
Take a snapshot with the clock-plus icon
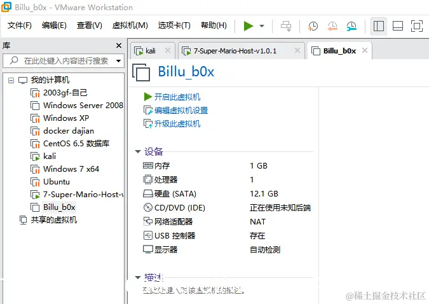pos(313,26)
